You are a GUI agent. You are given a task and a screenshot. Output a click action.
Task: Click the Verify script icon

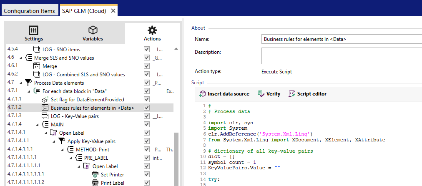click(x=261, y=94)
